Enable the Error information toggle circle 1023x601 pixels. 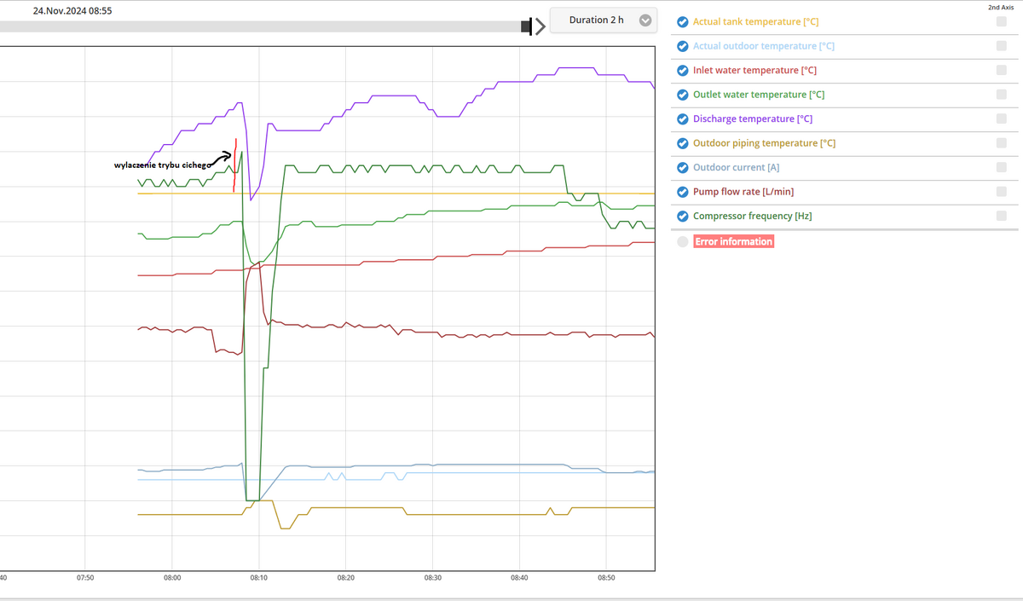point(682,242)
